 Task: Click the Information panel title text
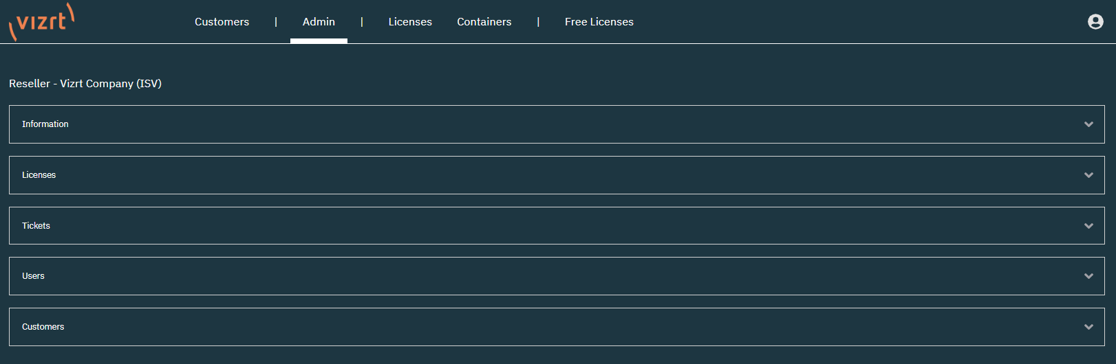pyautogui.click(x=45, y=124)
